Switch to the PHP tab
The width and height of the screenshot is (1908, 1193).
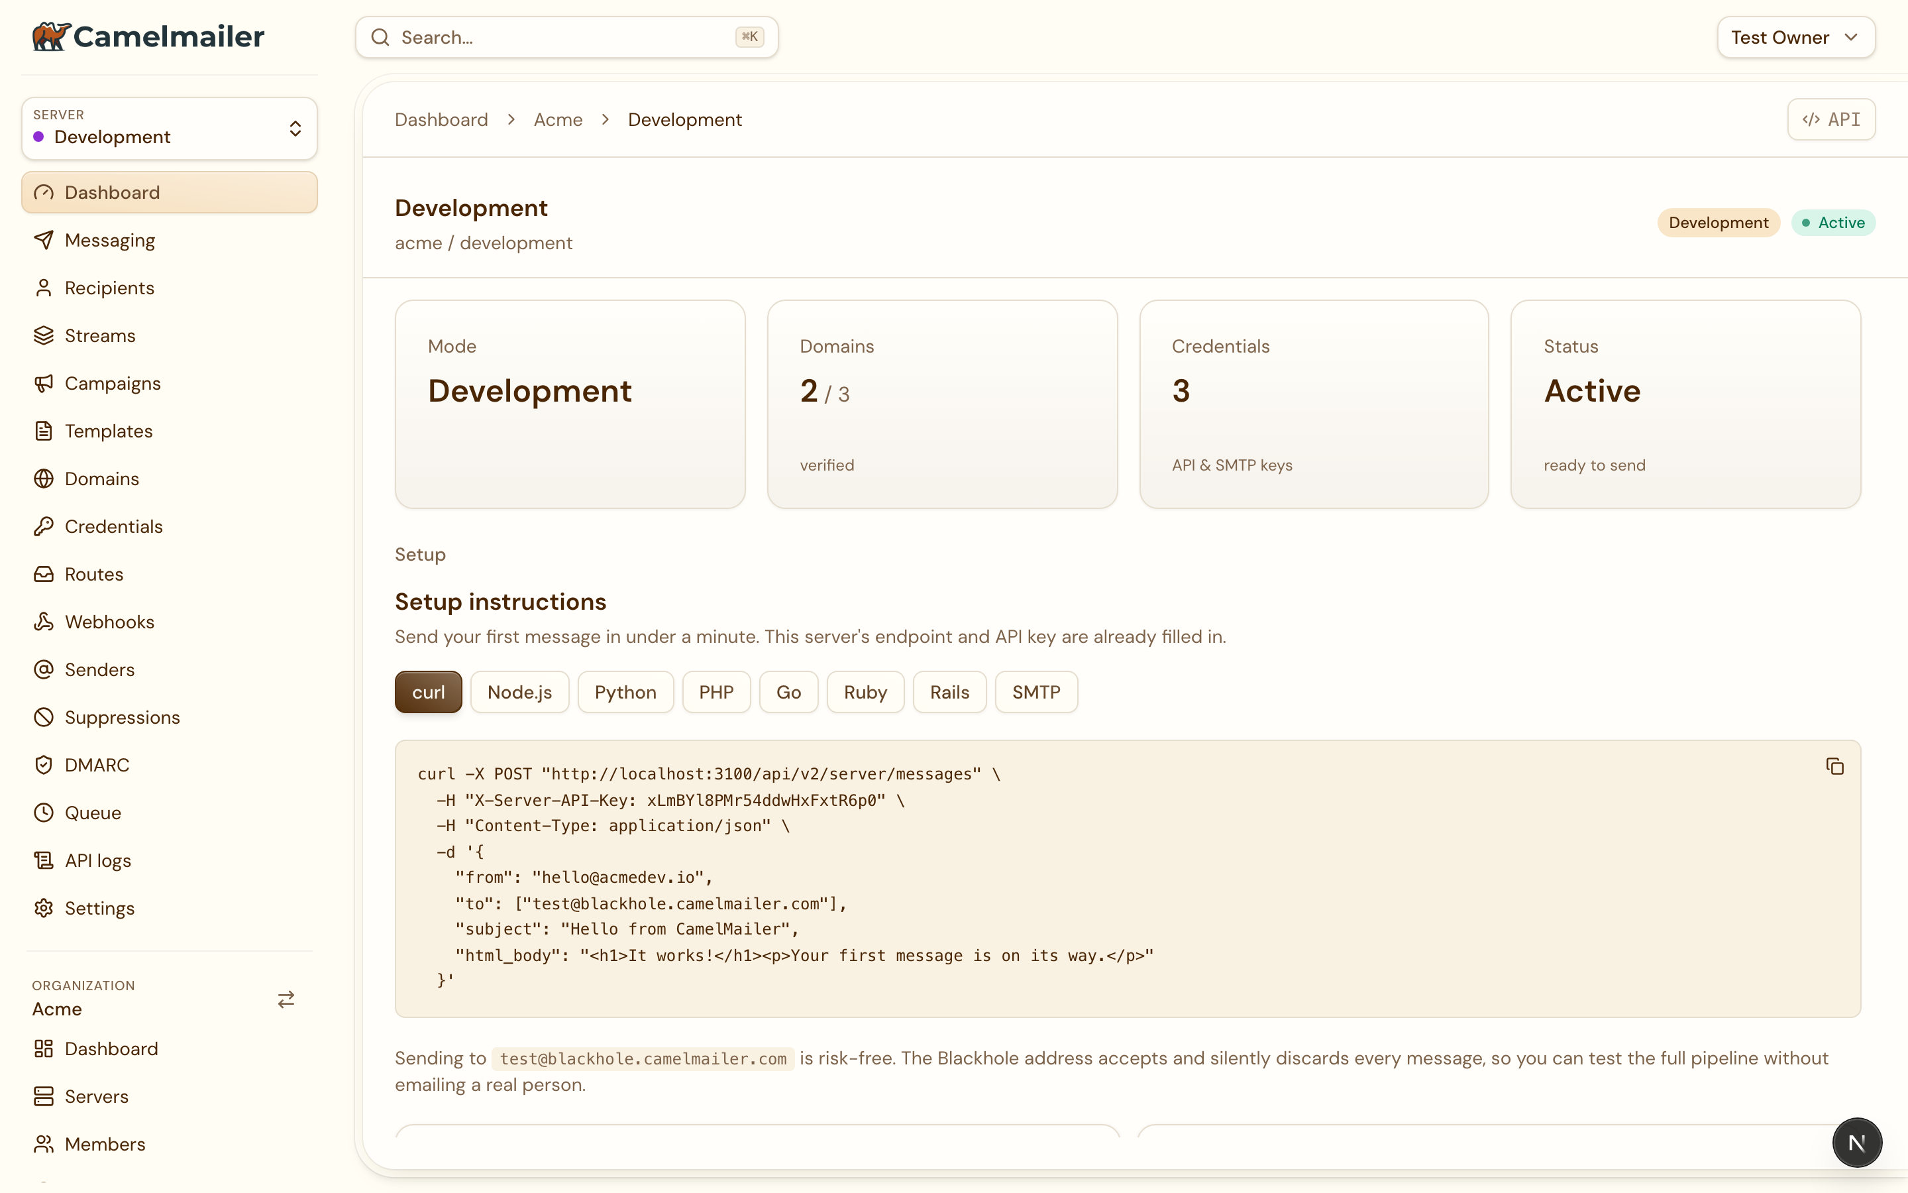pyautogui.click(x=716, y=692)
